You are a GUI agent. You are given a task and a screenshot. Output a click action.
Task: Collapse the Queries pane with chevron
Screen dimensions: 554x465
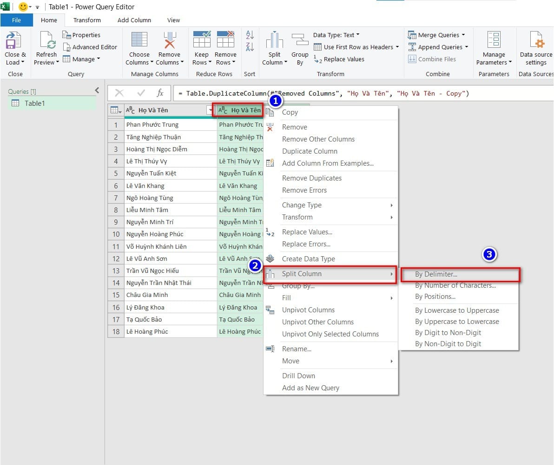tap(97, 90)
